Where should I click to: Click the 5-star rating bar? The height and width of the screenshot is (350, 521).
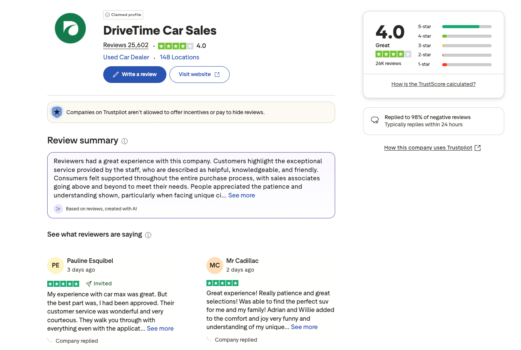click(467, 27)
